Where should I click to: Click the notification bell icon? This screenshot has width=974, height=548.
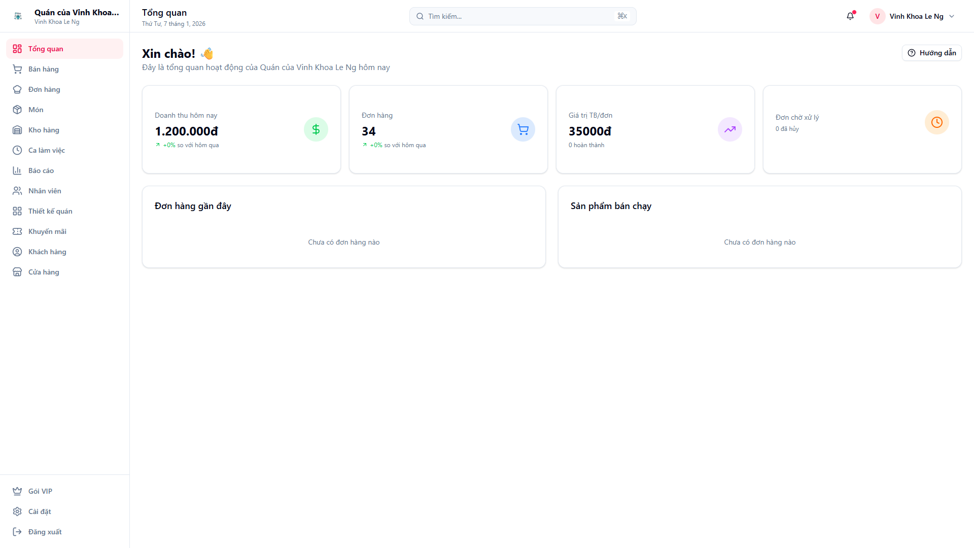[850, 16]
